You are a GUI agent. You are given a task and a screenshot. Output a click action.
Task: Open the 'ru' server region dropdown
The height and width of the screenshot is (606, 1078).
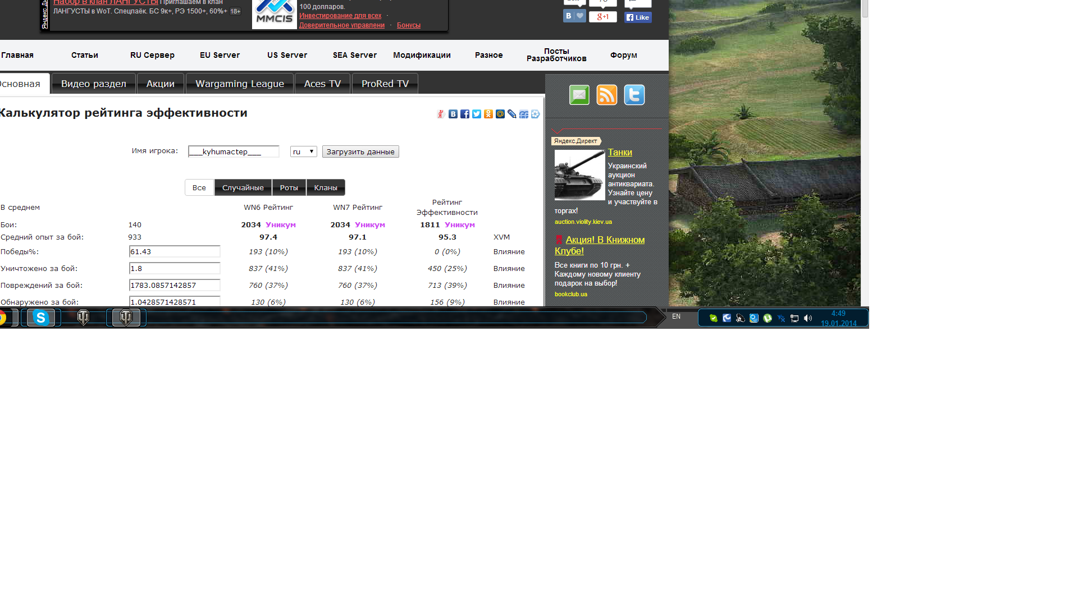click(x=304, y=151)
